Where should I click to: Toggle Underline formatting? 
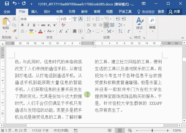click(x=34, y=25)
